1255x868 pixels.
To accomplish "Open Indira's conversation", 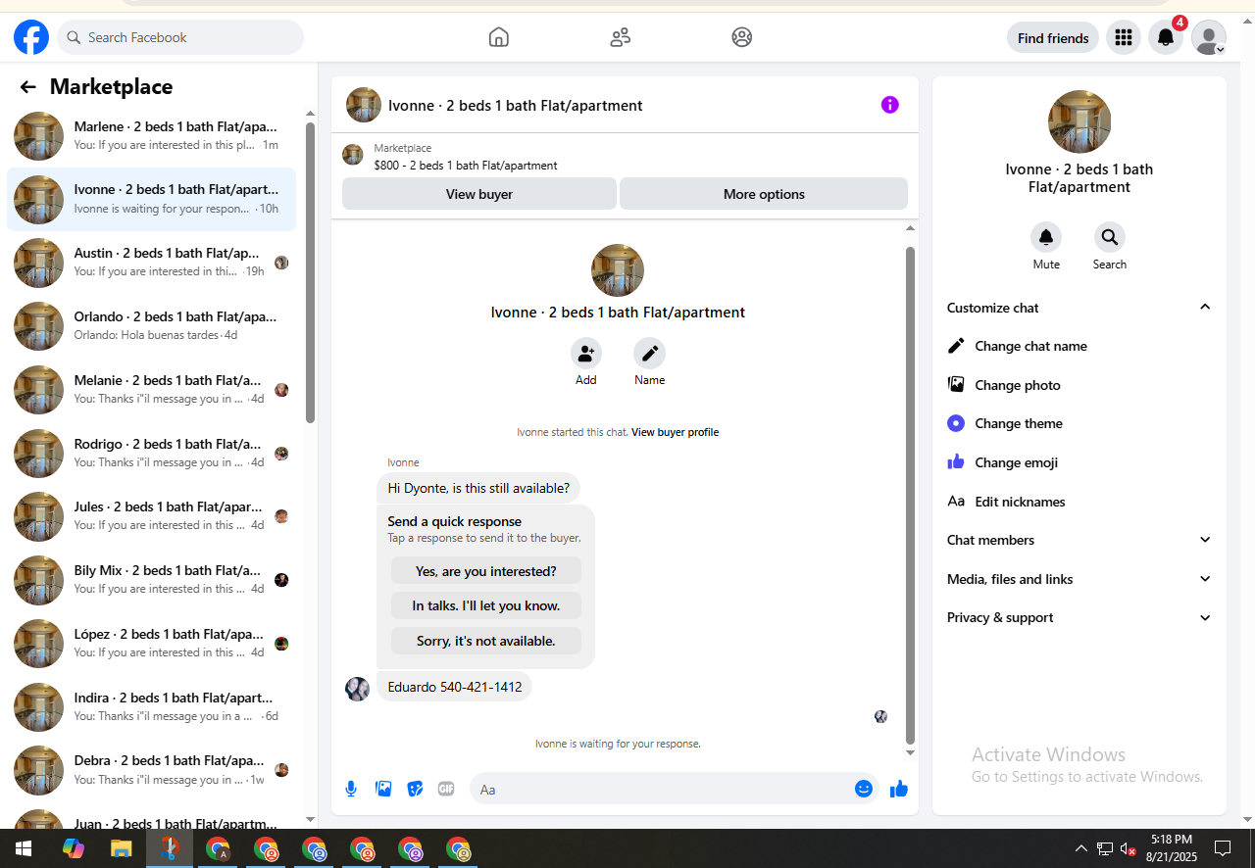I will [151, 707].
